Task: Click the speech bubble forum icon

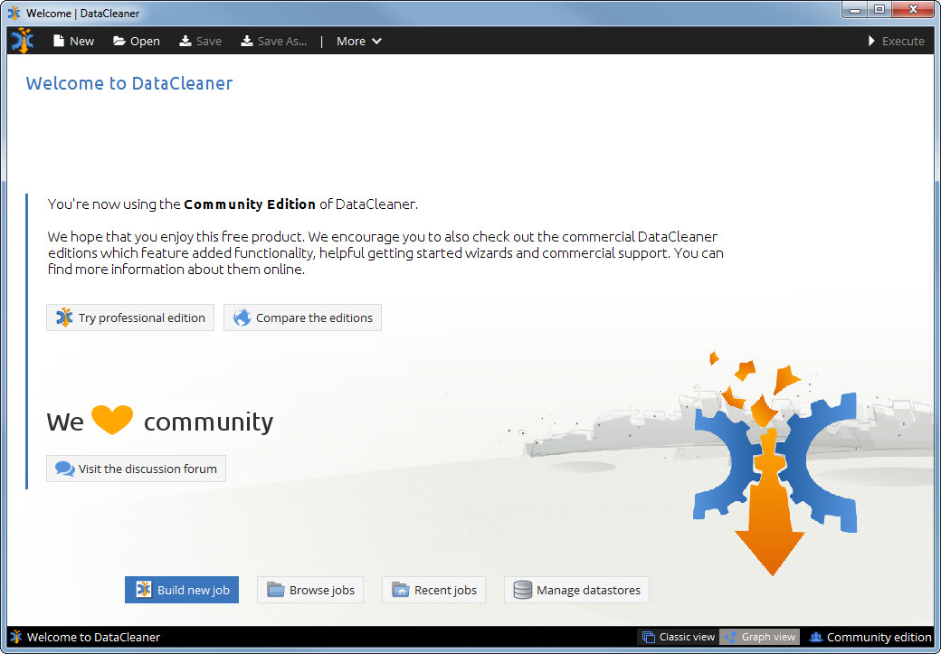Action: 64,469
